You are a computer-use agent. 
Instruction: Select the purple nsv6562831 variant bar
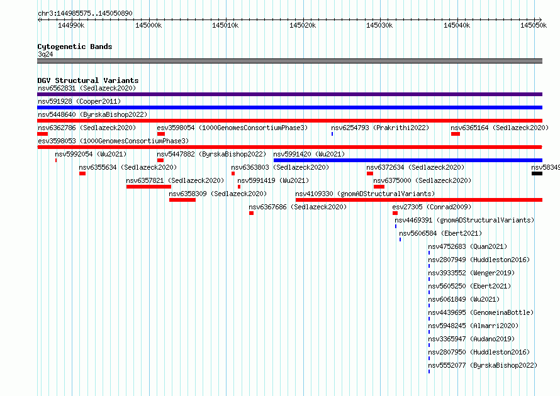[x=289, y=94]
